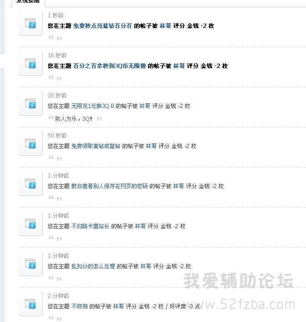
Task: Select the 系统提醒 tab
Action: (28, 2)
